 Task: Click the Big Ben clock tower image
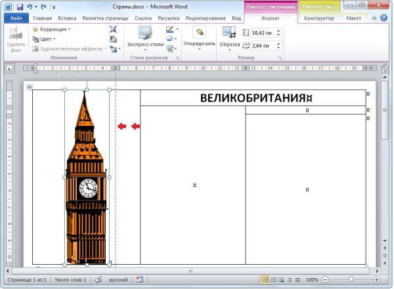coord(86,183)
